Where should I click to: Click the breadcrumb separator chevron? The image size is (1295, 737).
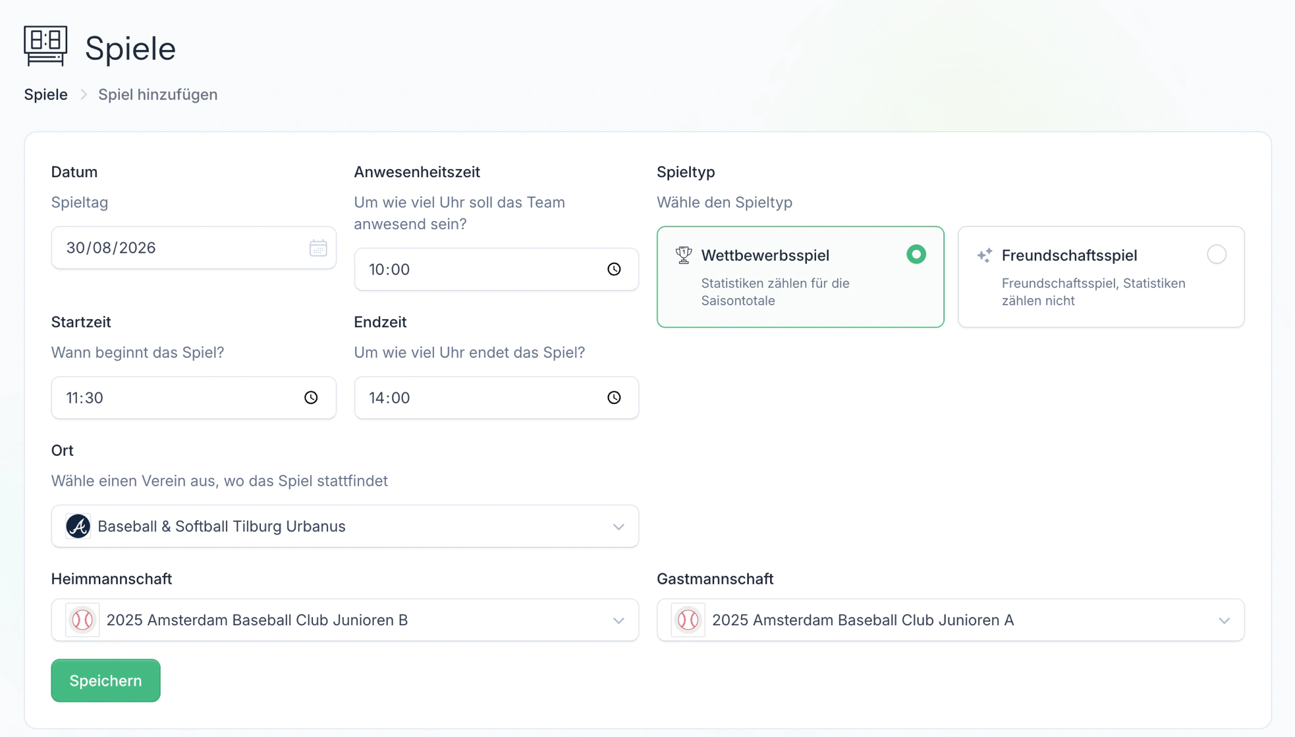[84, 95]
